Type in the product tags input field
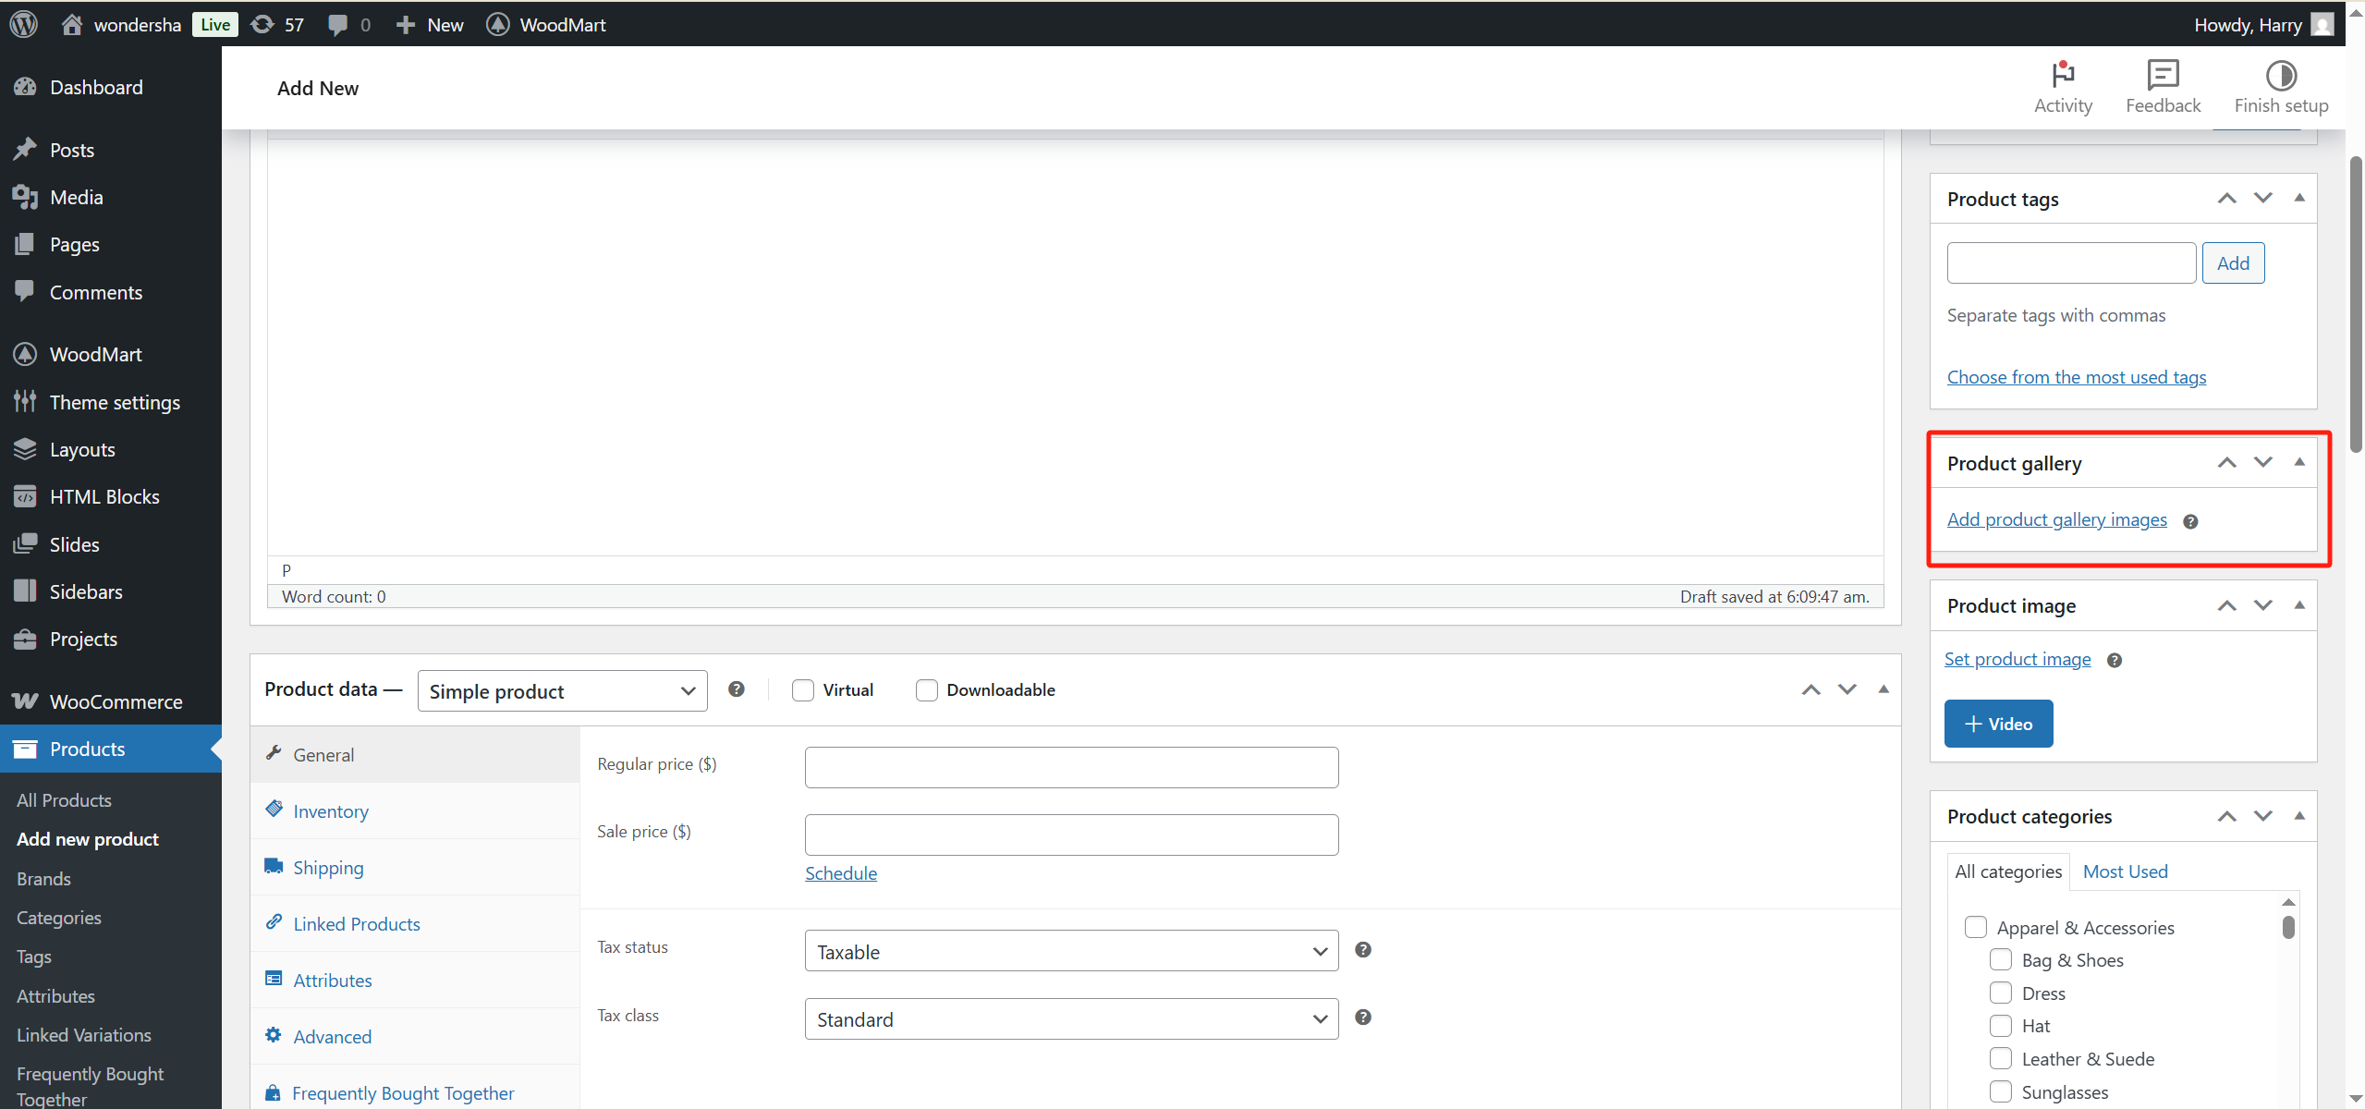This screenshot has height=1109, width=2365. [x=2069, y=262]
